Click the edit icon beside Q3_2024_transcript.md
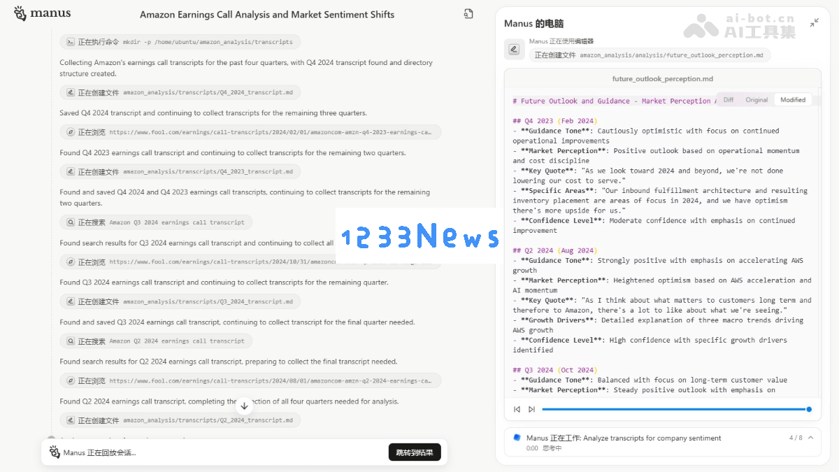 coord(70,301)
